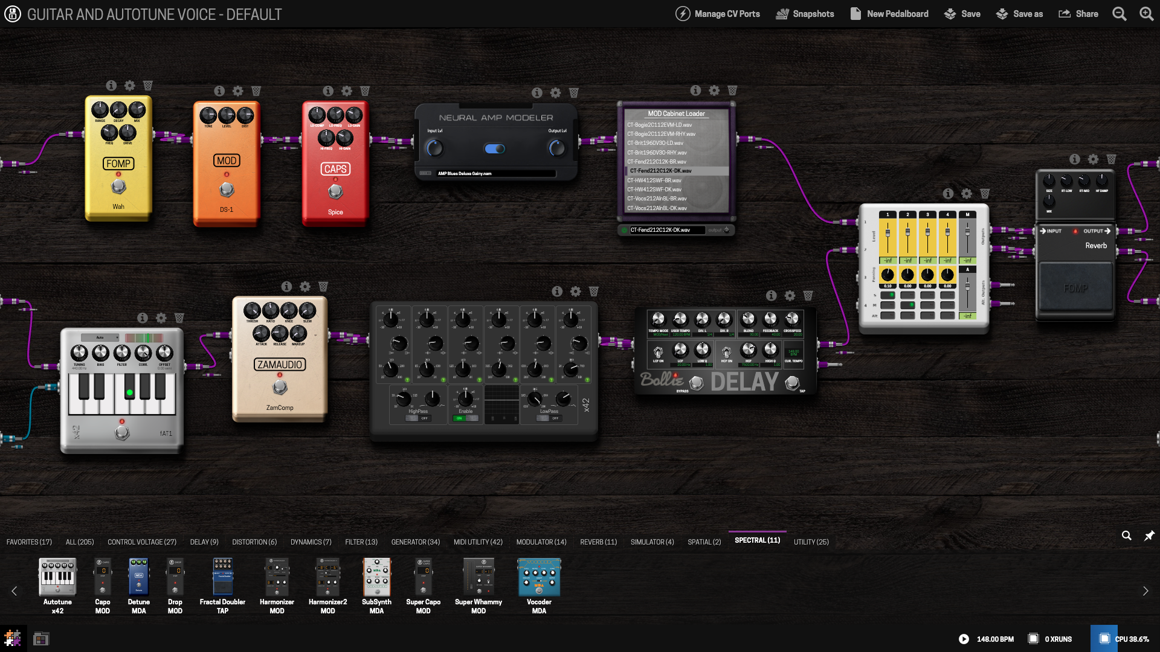Pin the plugin bar with the pushpin icon

tap(1149, 535)
